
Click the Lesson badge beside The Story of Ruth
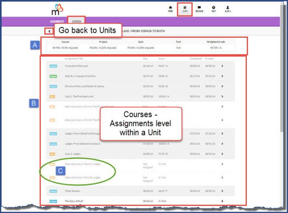(x=53, y=201)
